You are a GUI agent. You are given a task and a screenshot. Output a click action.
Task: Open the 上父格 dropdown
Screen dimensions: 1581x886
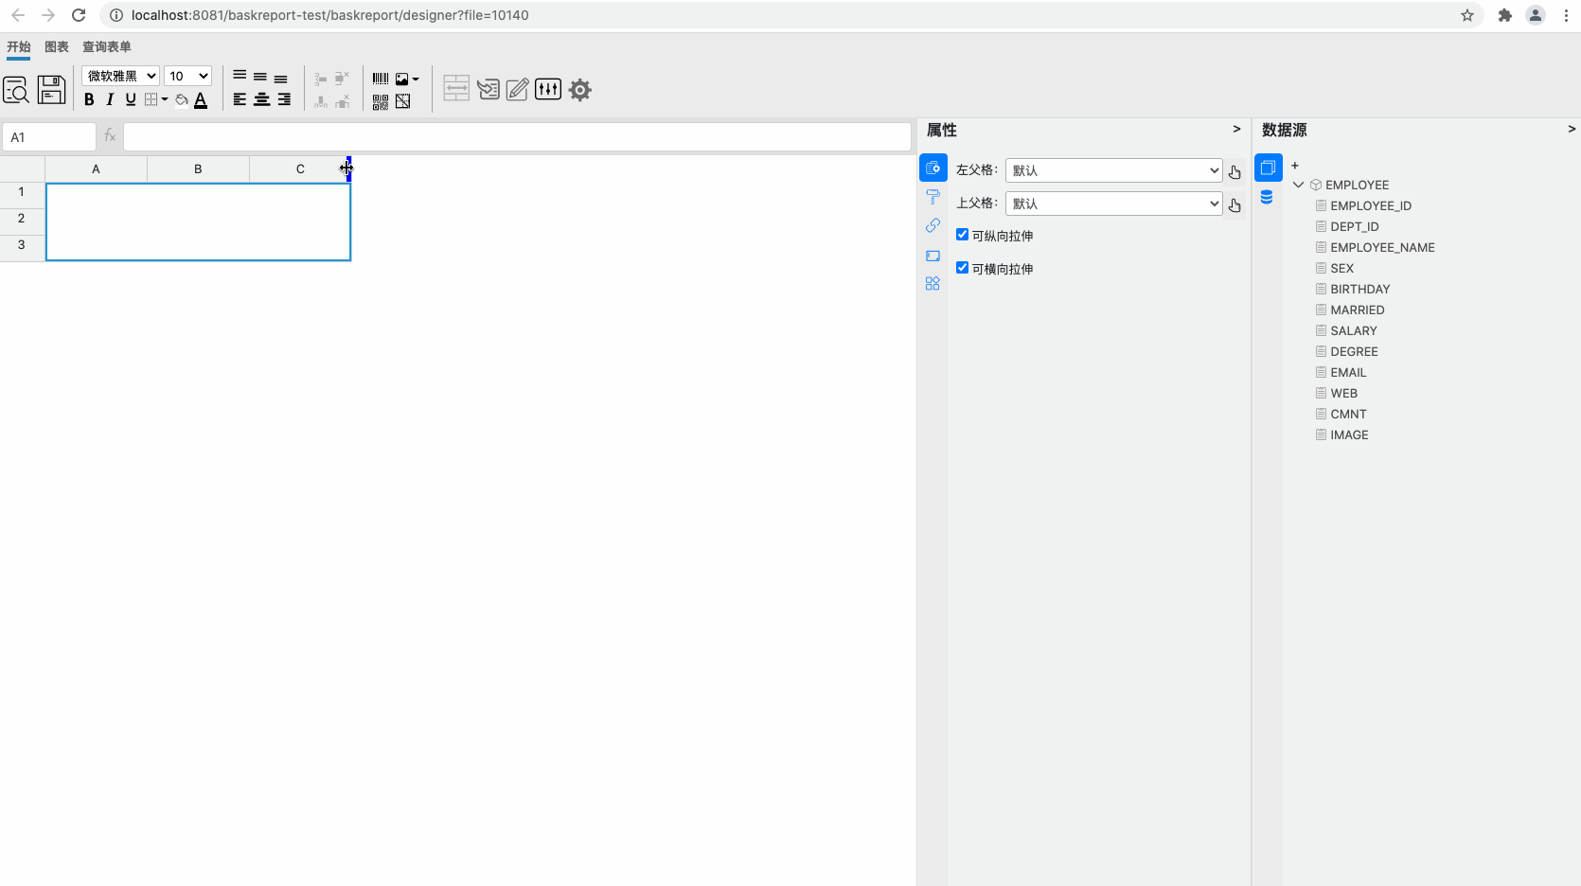[1114, 204]
